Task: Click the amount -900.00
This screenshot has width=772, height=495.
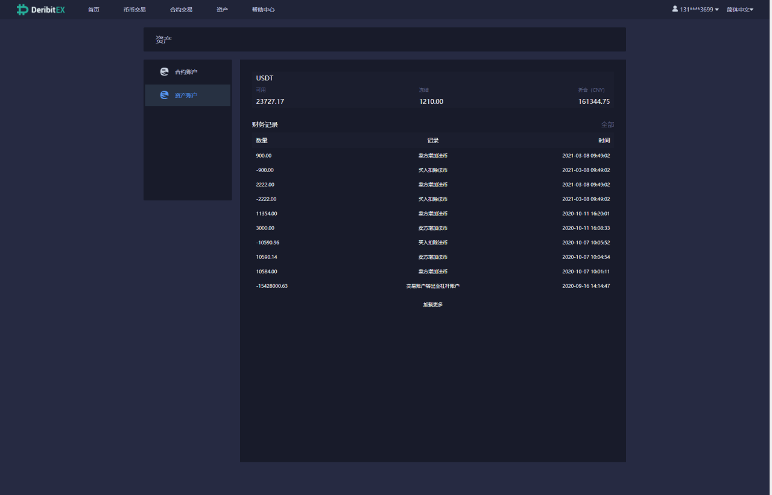Action: click(x=265, y=170)
